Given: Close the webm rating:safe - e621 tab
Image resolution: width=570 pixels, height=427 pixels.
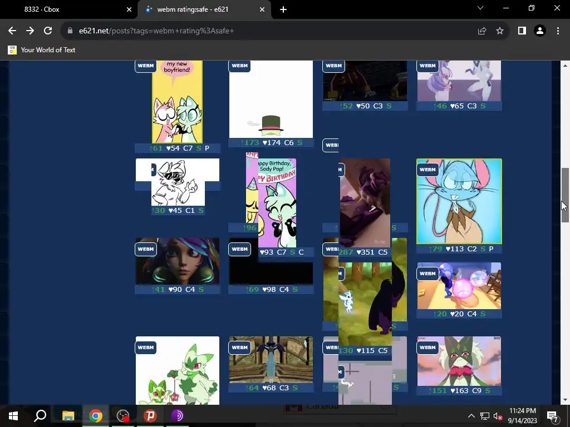Looking at the screenshot, I should click(x=262, y=10).
